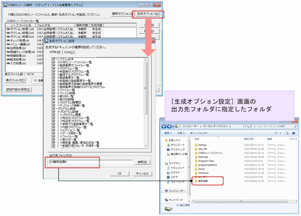Uncheck the ファイル詳細 checkbox

click(x=54, y=93)
